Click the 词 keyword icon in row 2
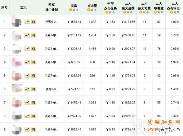This screenshot has width=183, height=136. coord(33,35)
